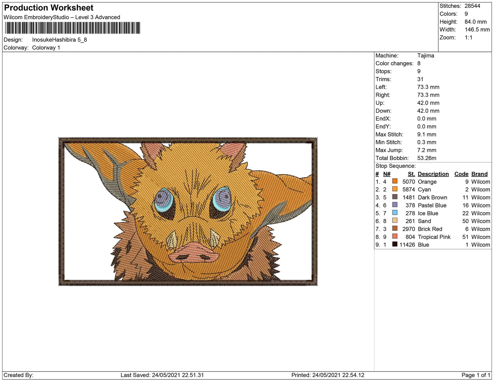
Task: Click the 'Tropical Pink' description text
Action: coord(434,236)
